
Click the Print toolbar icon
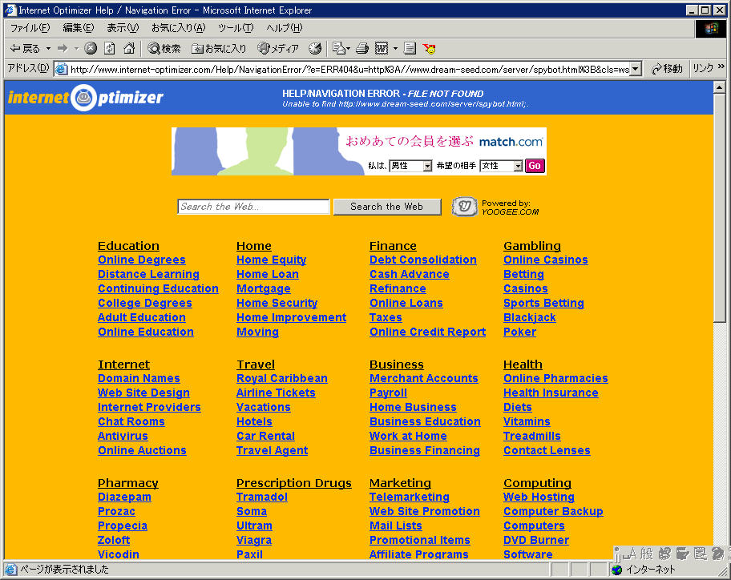pyautogui.click(x=362, y=48)
